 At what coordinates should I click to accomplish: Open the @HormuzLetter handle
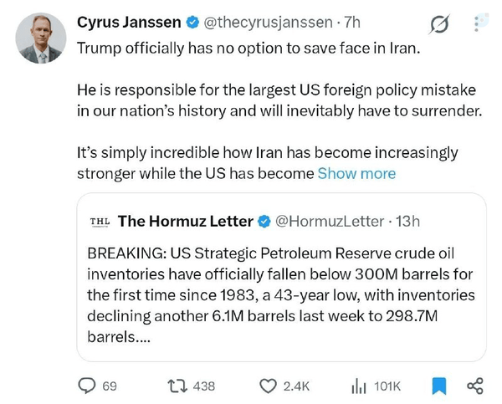[x=330, y=222]
